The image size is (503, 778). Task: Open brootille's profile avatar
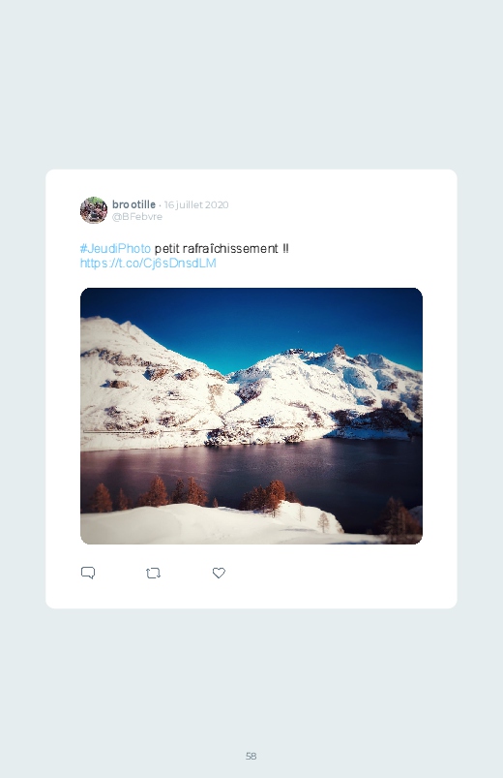[94, 210]
